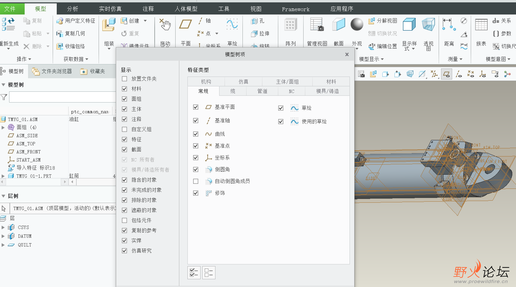Create a datum Plane (平面)
Image resolution: width=516 pixels, height=287 pixels.
(185, 25)
